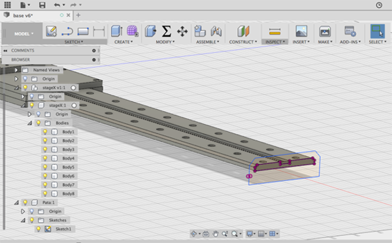Add a new tab with plus button
Viewport: 392px width, 243px height.
78,15
